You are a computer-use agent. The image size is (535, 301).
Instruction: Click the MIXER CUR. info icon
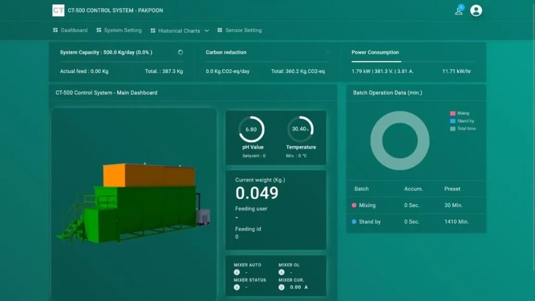[282, 287]
